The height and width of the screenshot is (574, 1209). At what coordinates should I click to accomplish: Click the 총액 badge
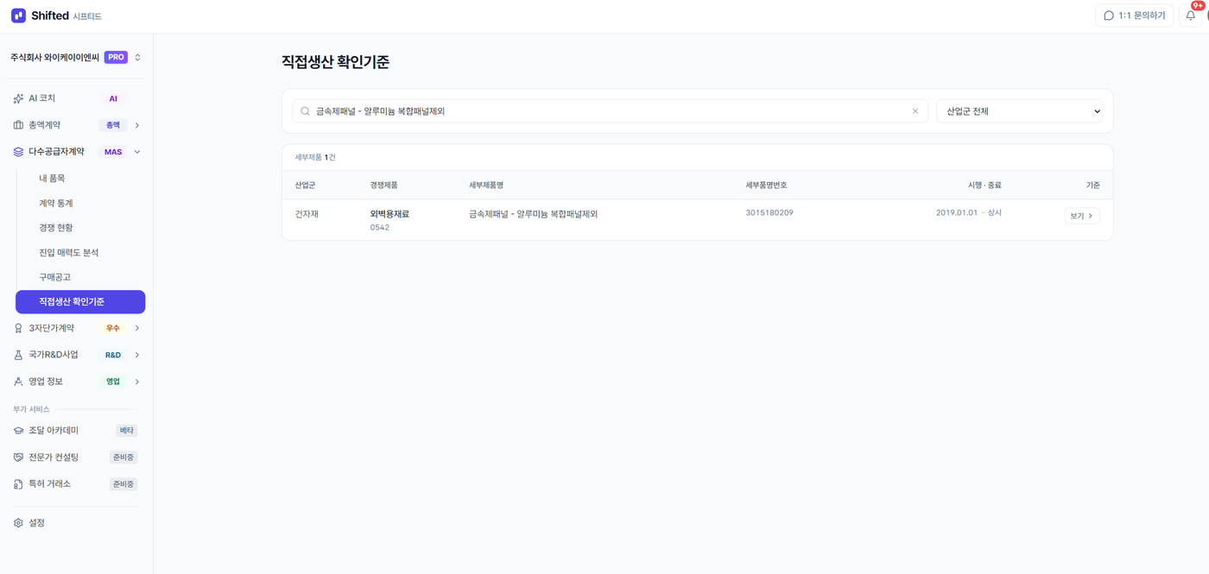pyautogui.click(x=113, y=125)
